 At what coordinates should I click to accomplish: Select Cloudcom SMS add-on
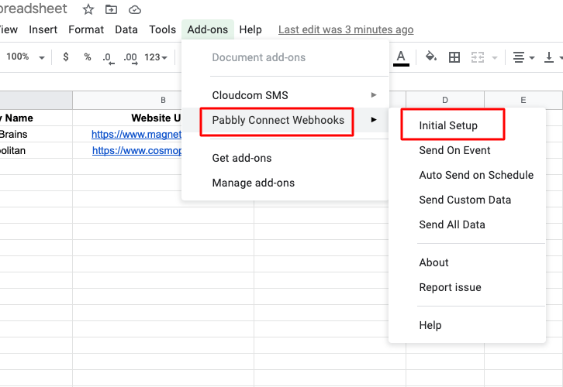click(285, 95)
